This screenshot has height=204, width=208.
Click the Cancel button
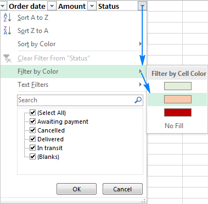[x=122, y=189]
